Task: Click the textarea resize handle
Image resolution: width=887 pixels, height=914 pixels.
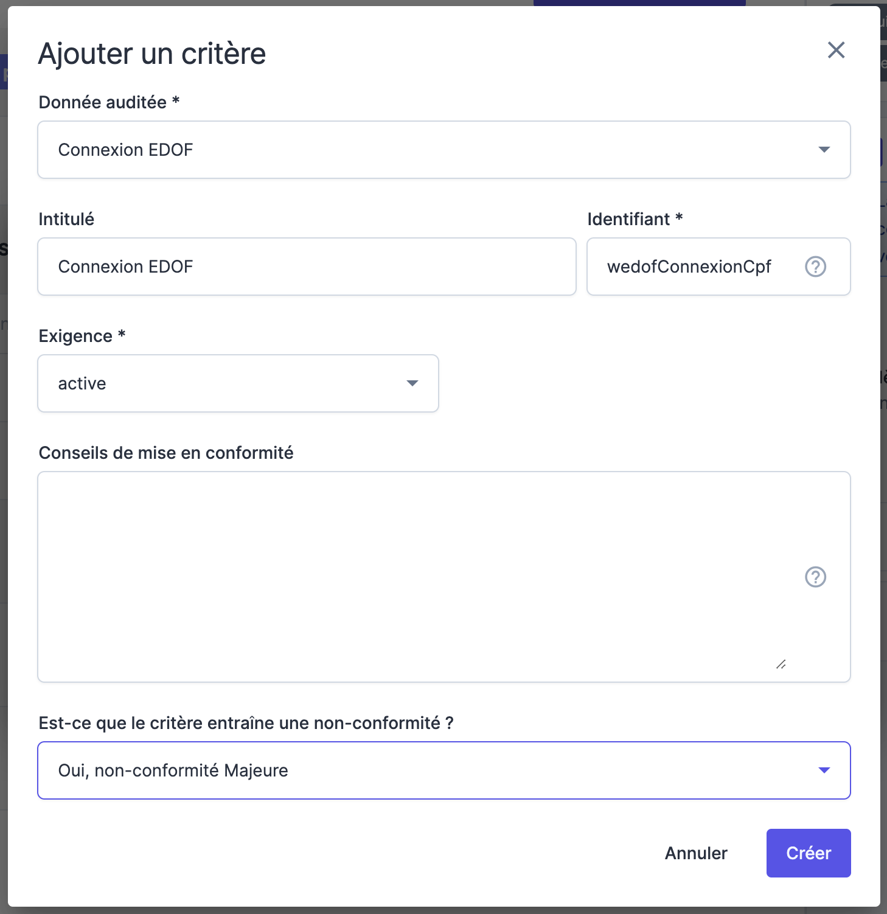Action: (781, 665)
